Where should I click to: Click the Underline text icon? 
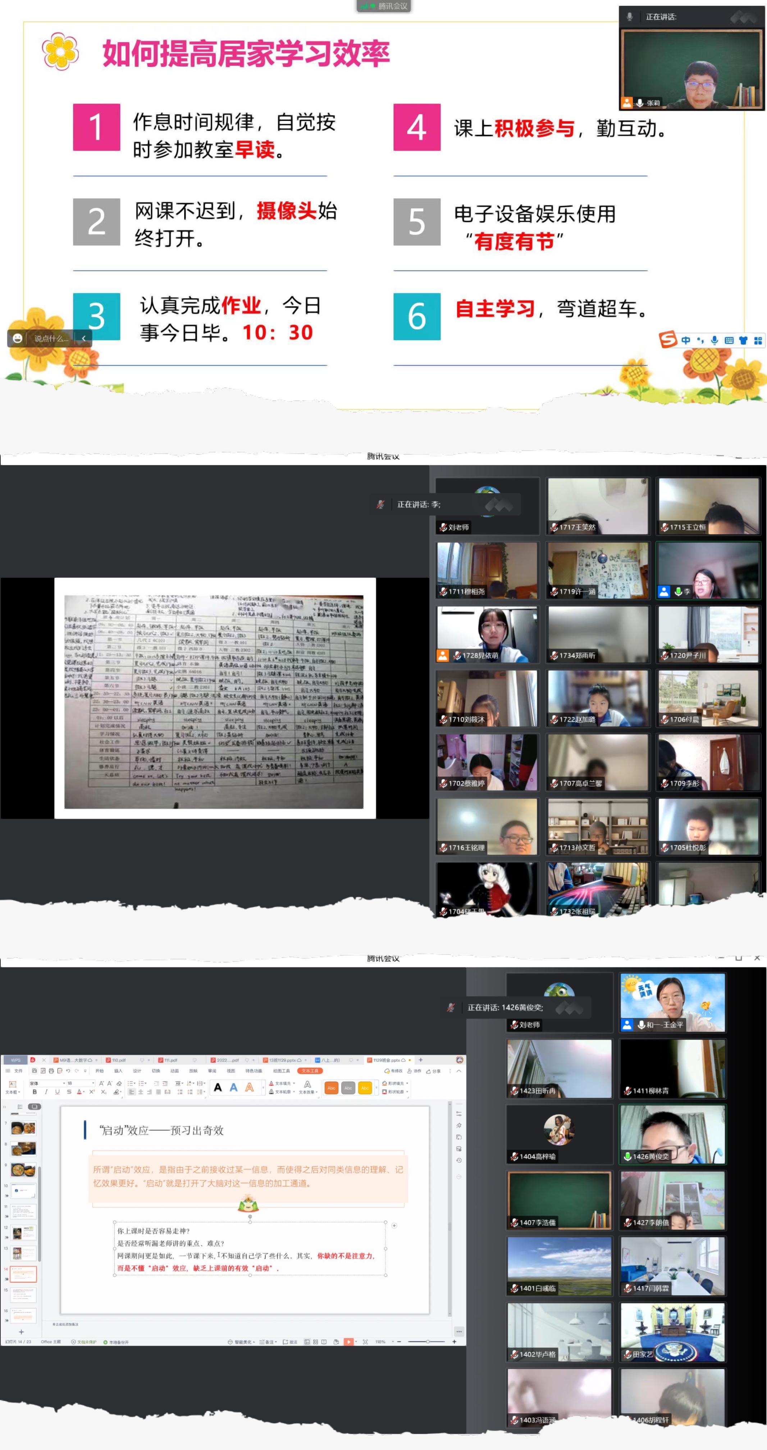pos(57,1091)
